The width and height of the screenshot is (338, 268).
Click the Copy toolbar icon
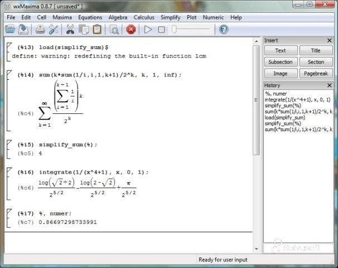coord(84,30)
